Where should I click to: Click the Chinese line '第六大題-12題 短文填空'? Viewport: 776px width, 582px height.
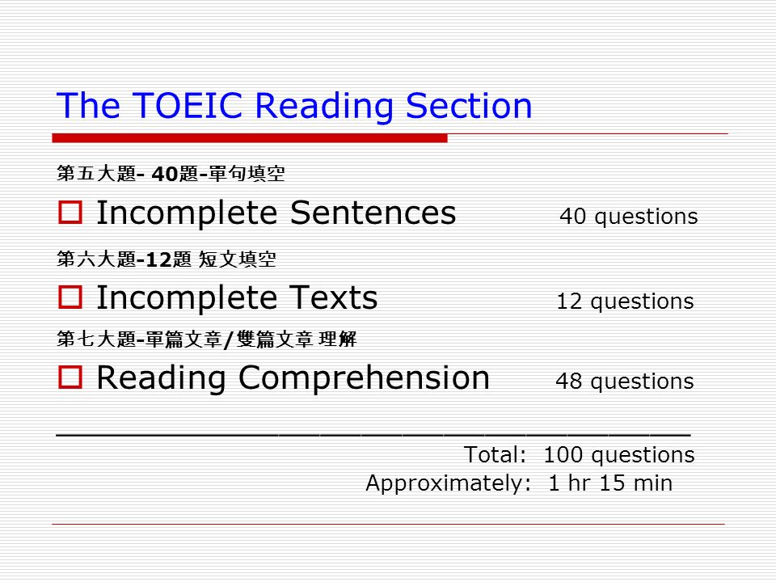click(x=167, y=259)
